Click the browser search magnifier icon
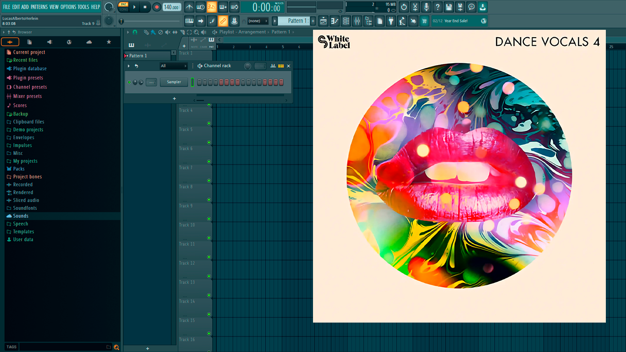 click(116, 347)
